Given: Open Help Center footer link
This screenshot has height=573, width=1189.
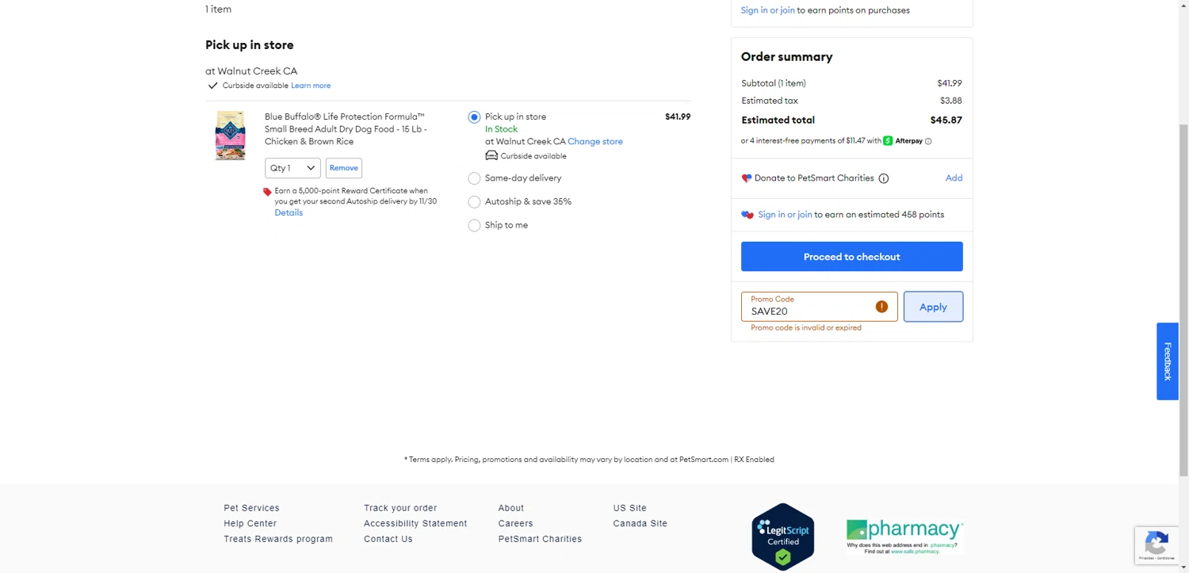Looking at the screenshot, I should click(250, 524).
